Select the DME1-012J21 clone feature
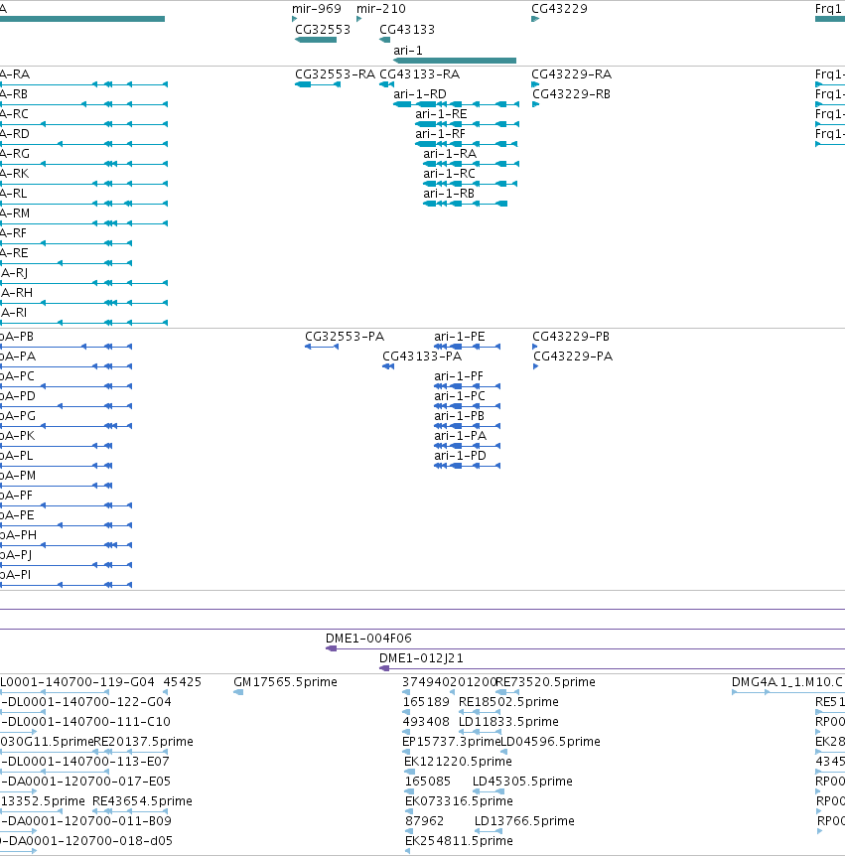The width and height of the screenshot is (845, 856). pyautogui.click(x=612, y=668)
